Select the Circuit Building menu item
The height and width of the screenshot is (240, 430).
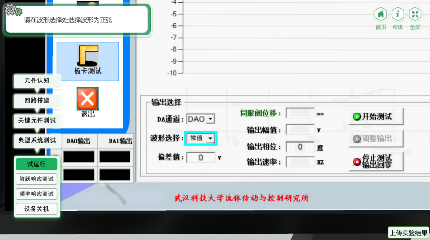point(37,101)
